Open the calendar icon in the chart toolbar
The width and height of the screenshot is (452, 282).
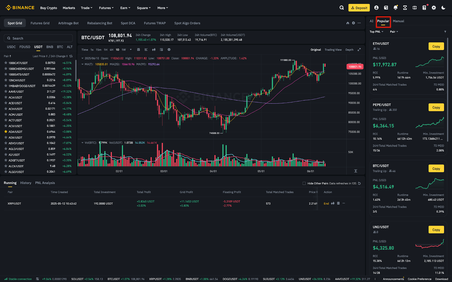139,50
